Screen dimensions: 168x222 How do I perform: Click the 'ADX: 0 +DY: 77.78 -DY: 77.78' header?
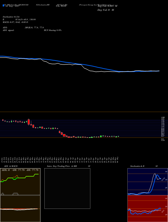[20, 170]
